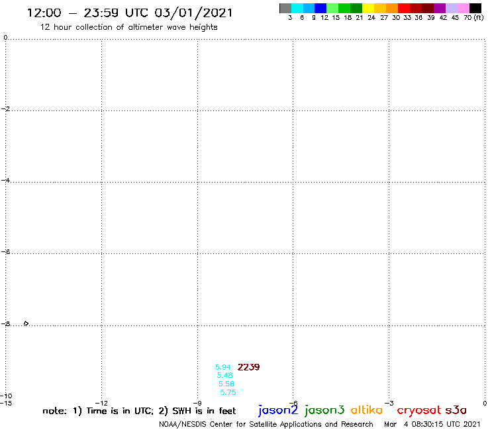Click the green 'jason3' satellite label
The width and height of the screenshot is (490, 430).
pos(324,410)
